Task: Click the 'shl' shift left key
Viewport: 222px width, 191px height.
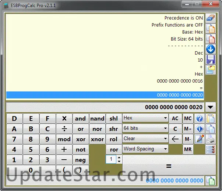Action: [x=114, y=118]
